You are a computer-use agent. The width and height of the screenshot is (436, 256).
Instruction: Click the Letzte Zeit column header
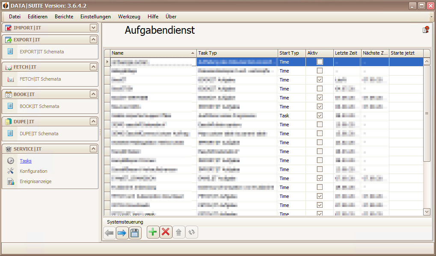tap(347, 53)
